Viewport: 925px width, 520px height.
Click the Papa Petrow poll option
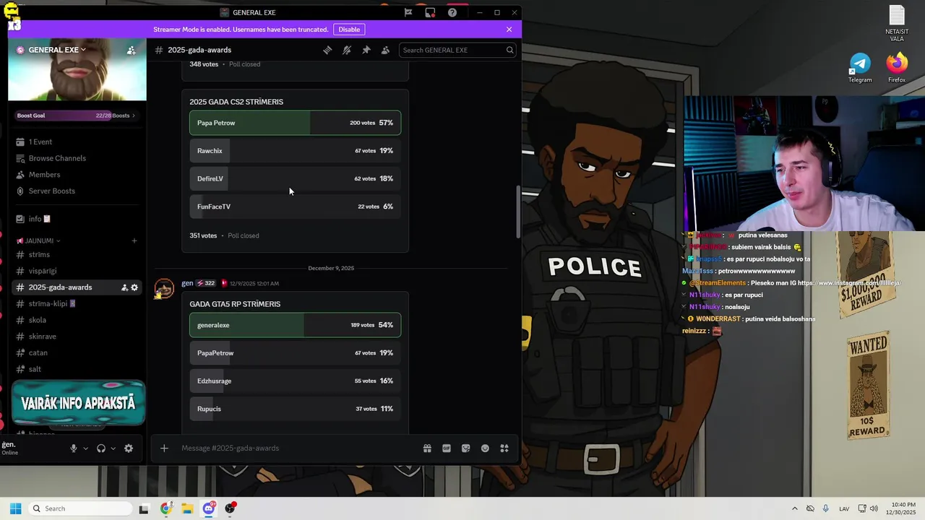(295, 123)
